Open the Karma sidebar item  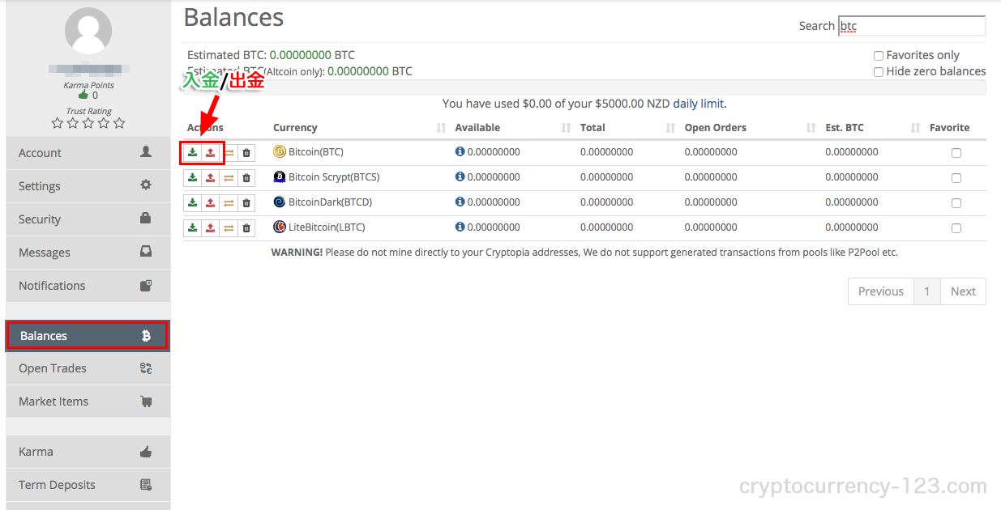pyautogui.click(x=88, y=452)
